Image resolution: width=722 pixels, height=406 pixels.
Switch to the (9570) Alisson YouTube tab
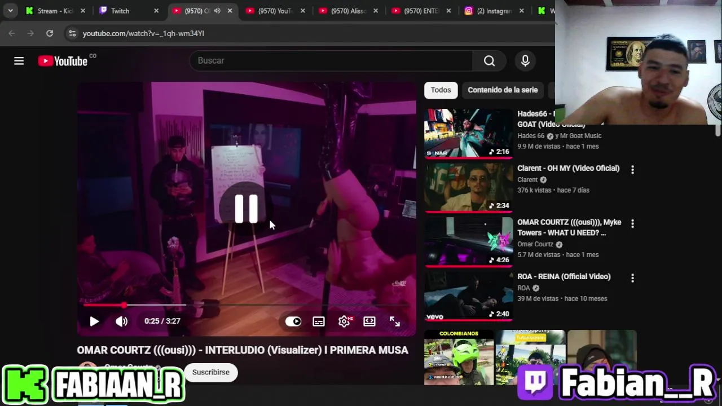pos(349,11)
